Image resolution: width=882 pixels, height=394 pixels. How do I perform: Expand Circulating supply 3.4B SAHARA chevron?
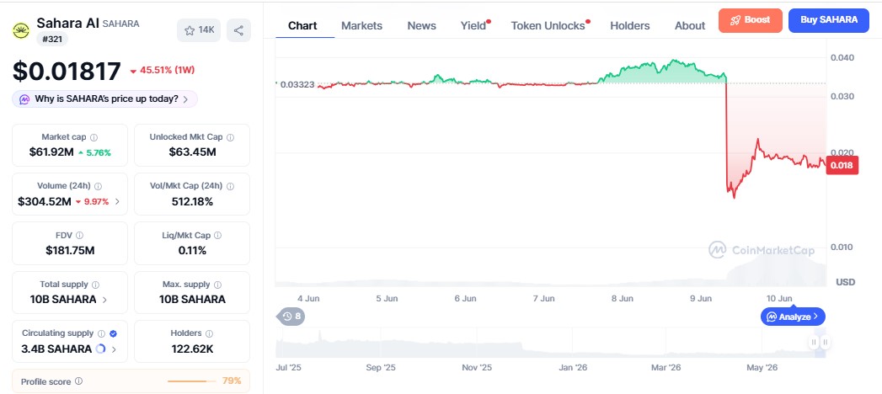pyautogui.click(x=115, y=349)
